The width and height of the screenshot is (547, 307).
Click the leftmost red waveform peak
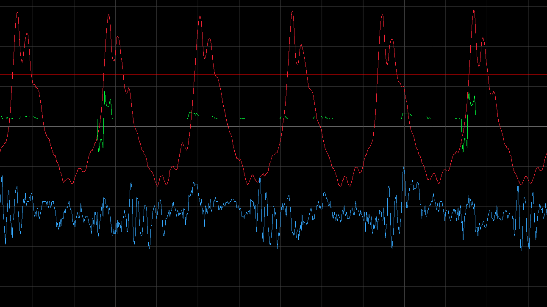click(x=17, y=12)
